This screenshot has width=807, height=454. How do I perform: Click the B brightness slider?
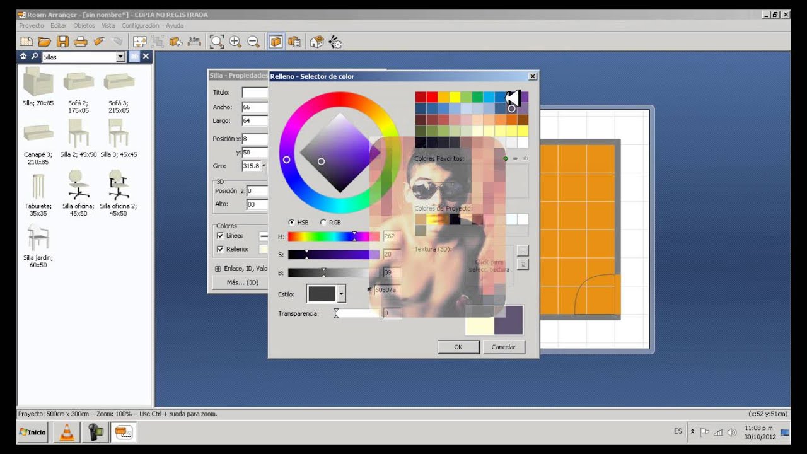[334, 272]
